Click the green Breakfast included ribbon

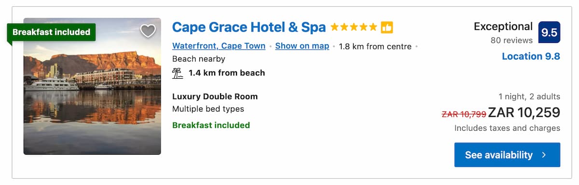pyautogui.click(x=51, y=32)
